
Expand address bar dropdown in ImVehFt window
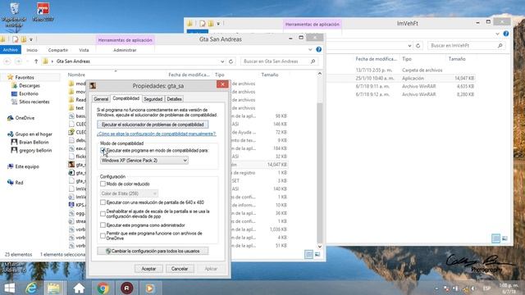coord(409,46)
